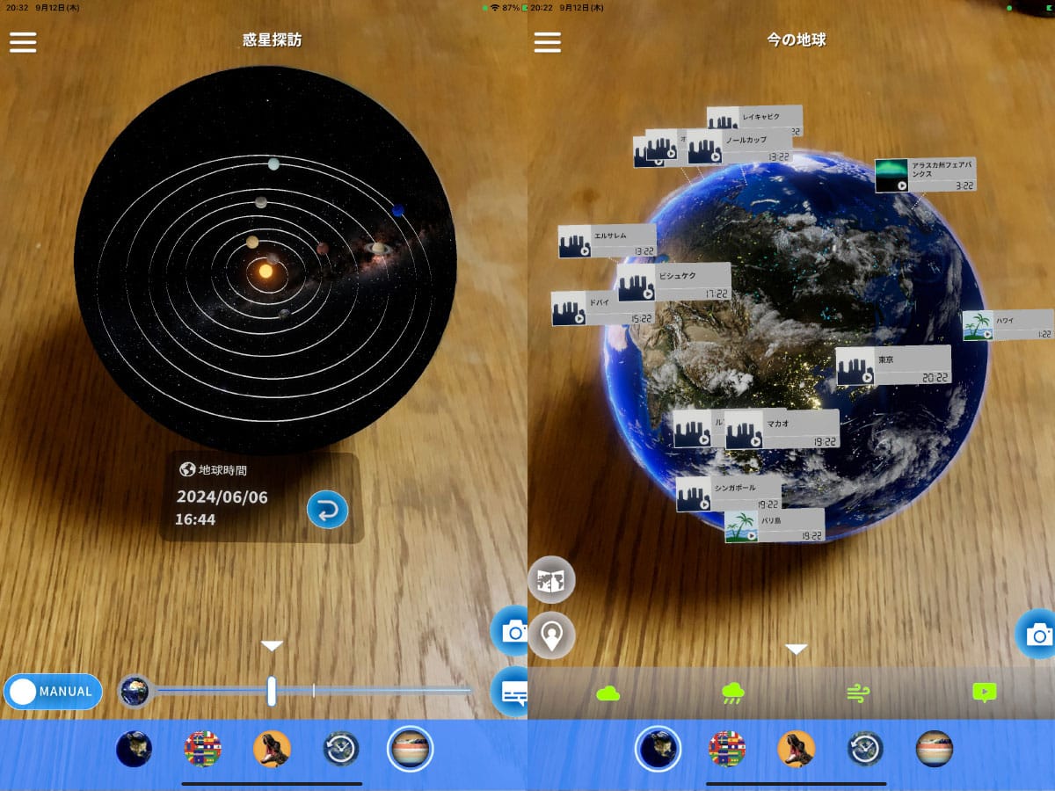Select dinosaur tab on 惑星探訪 screen
Viewport: 1055px width, 791px height.
272,749
